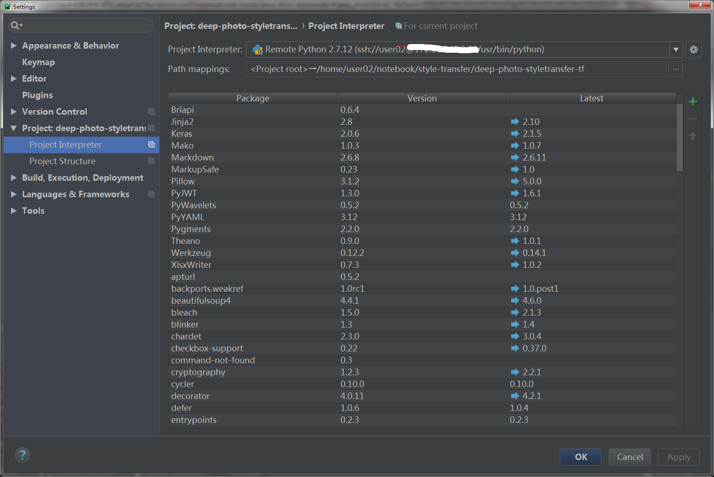Click the project icon beside Languages & Frameworks
This screenshot has width=714, height=477.
click(151, 194)
